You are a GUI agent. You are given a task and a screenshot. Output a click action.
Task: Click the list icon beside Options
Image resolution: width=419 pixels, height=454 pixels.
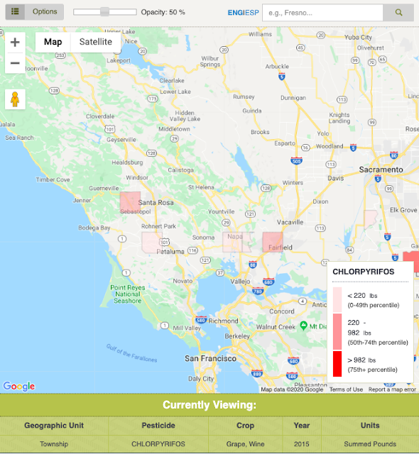pyautogui.click(x=15, y=12)
